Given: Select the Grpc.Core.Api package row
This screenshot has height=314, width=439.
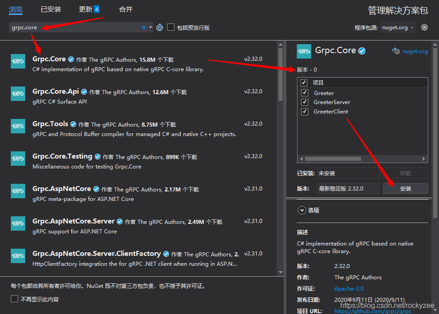Looking at the screenshot, I should [139, 96].
